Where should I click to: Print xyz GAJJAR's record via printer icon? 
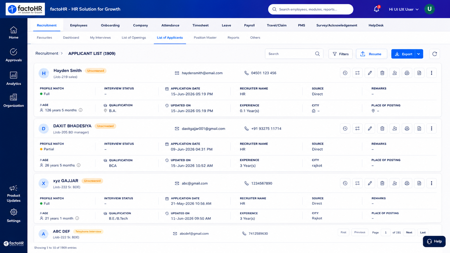(x=407, y=183)
